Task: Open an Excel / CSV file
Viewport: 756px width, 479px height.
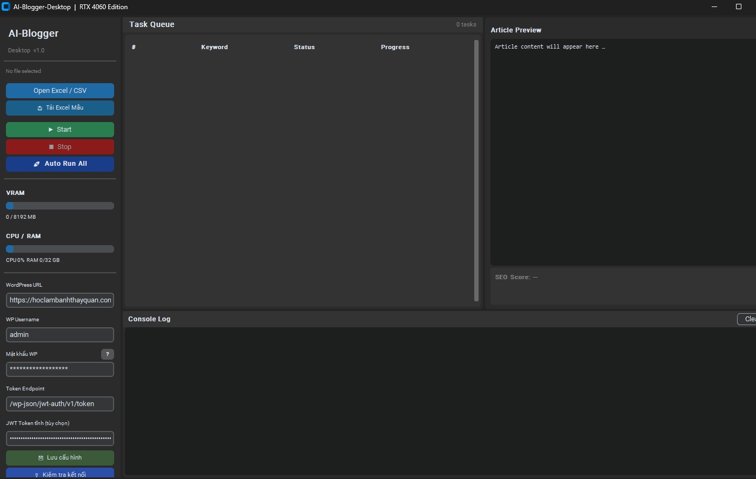Action: (60, 91)
